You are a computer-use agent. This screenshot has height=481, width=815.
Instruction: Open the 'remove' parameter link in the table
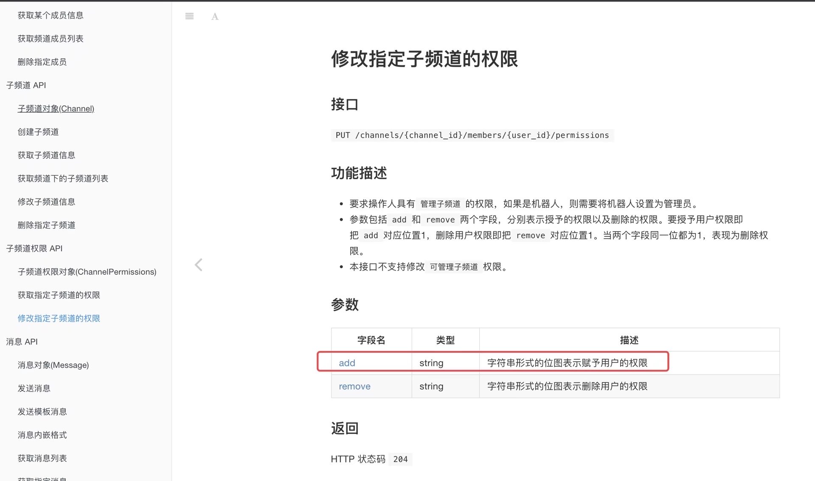354,386
